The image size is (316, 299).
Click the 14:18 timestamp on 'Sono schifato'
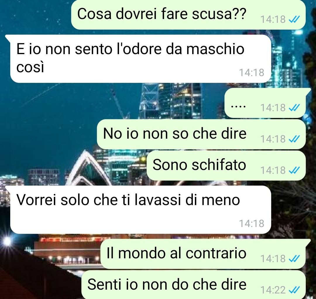(x=273, y=170)
